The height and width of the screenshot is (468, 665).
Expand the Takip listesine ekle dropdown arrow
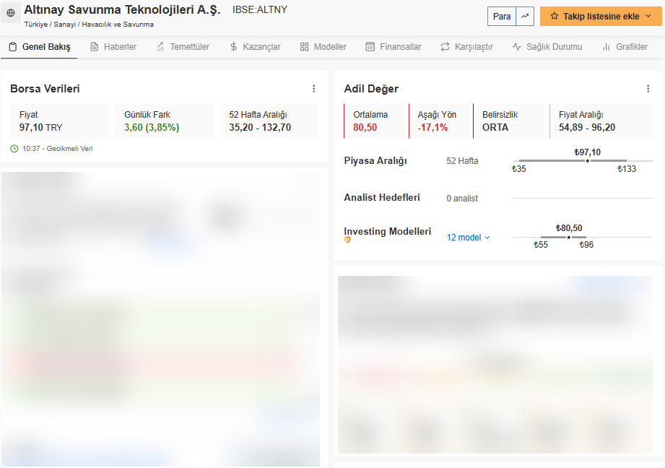(x=648, y=16)
